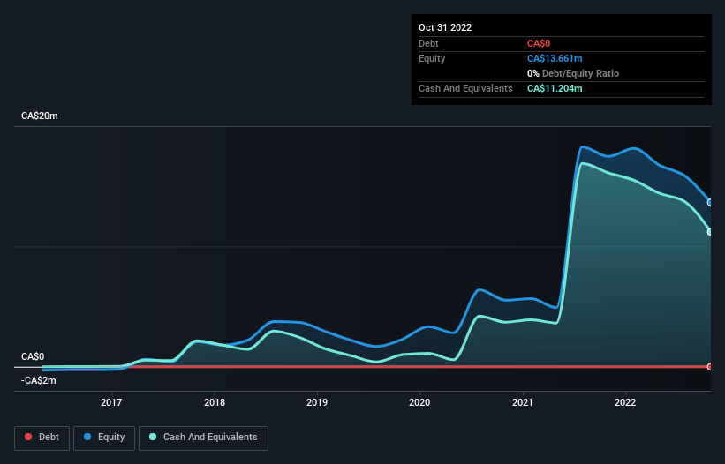Viewport: 725px width, 464px height.
Task: Click the 0% Debt/Equity Ratio text
Action: [573, 73]
